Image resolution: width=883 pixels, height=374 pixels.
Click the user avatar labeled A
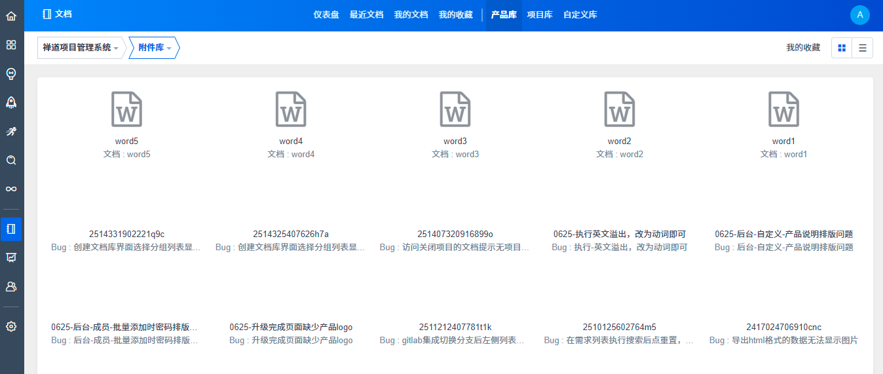click(860, 15)
